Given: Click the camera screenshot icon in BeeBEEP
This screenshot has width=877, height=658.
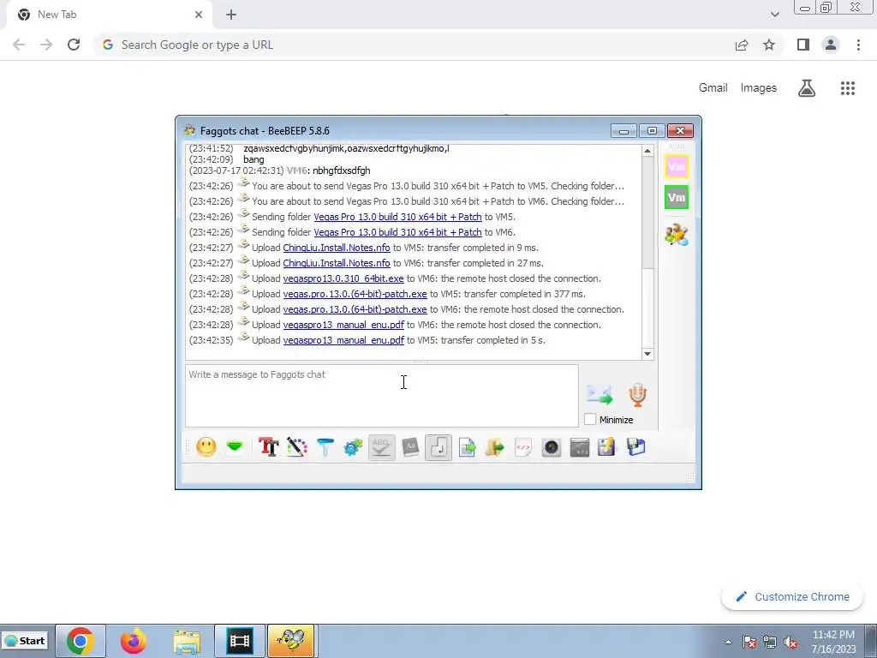Looking at the screenshot, I should (552, 447).
